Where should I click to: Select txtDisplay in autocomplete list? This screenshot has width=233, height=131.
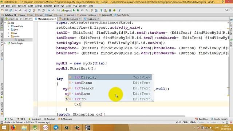coord(110,78)
